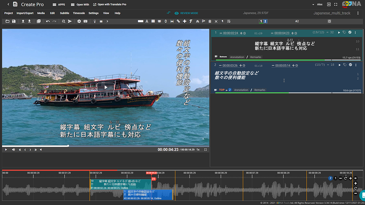Toggle Review Mode eye icon
This screenshot has height=205, width=365.
(177, 13)
